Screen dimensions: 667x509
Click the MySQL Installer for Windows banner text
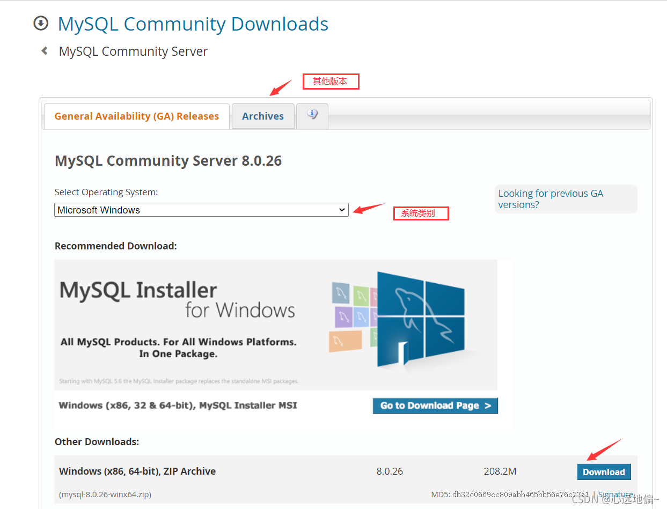click(177, 300)
